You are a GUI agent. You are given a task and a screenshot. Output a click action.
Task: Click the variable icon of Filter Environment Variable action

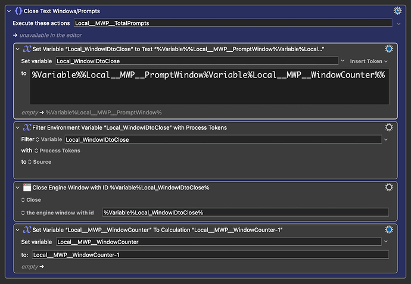click(x=27, y=127)
